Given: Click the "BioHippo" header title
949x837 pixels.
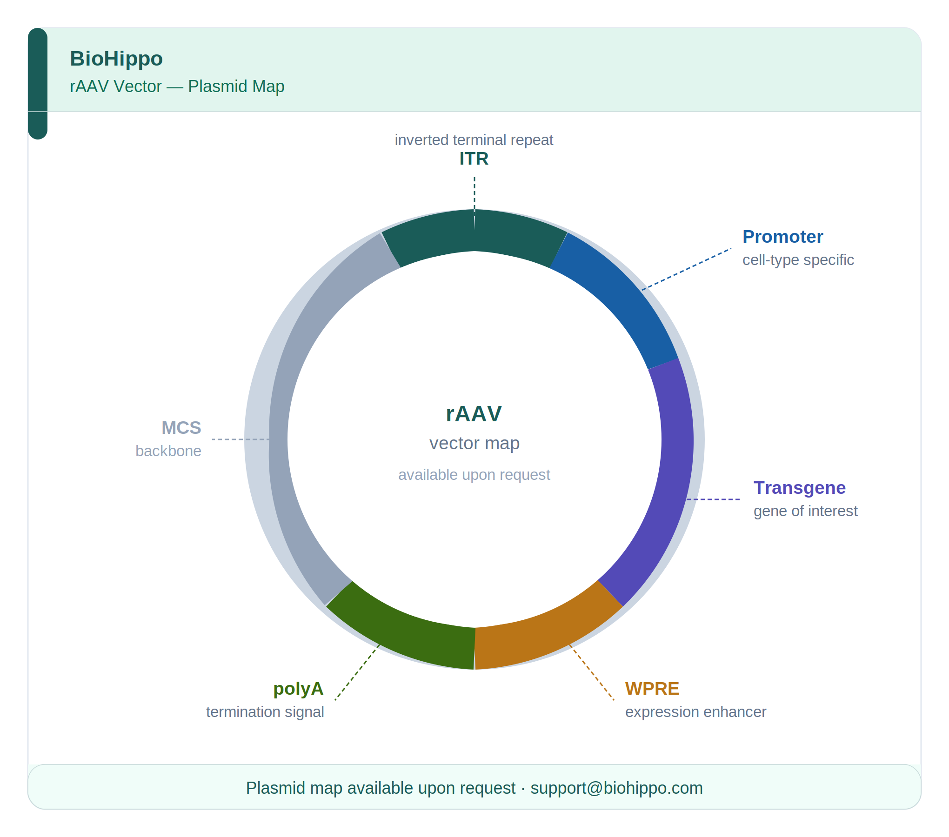Looking at the screenshot, I should [116, 59].
